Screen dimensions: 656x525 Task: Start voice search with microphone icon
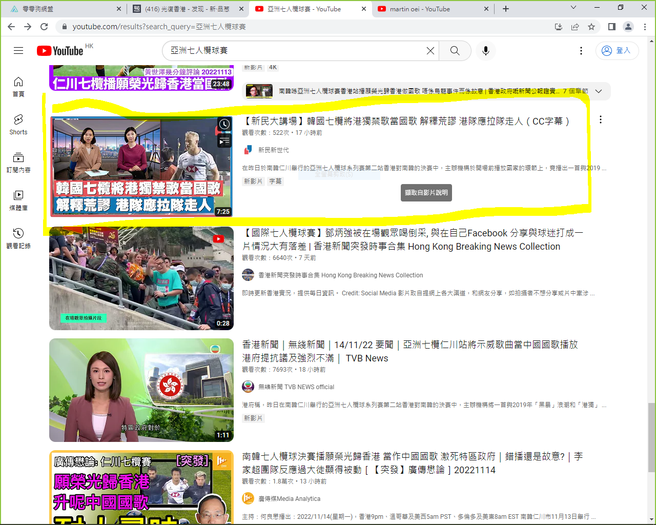tap(486, 50)
